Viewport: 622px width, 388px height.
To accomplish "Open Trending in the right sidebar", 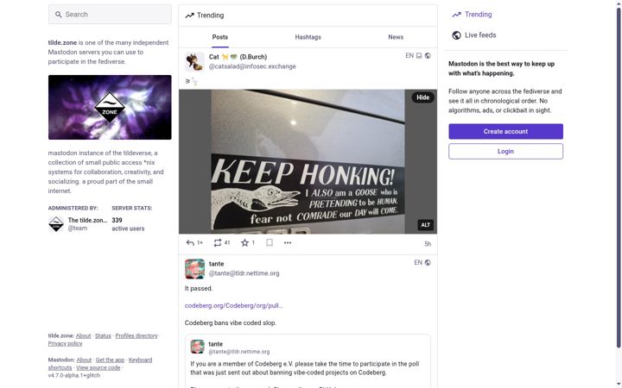I will (x=472, y=15).
